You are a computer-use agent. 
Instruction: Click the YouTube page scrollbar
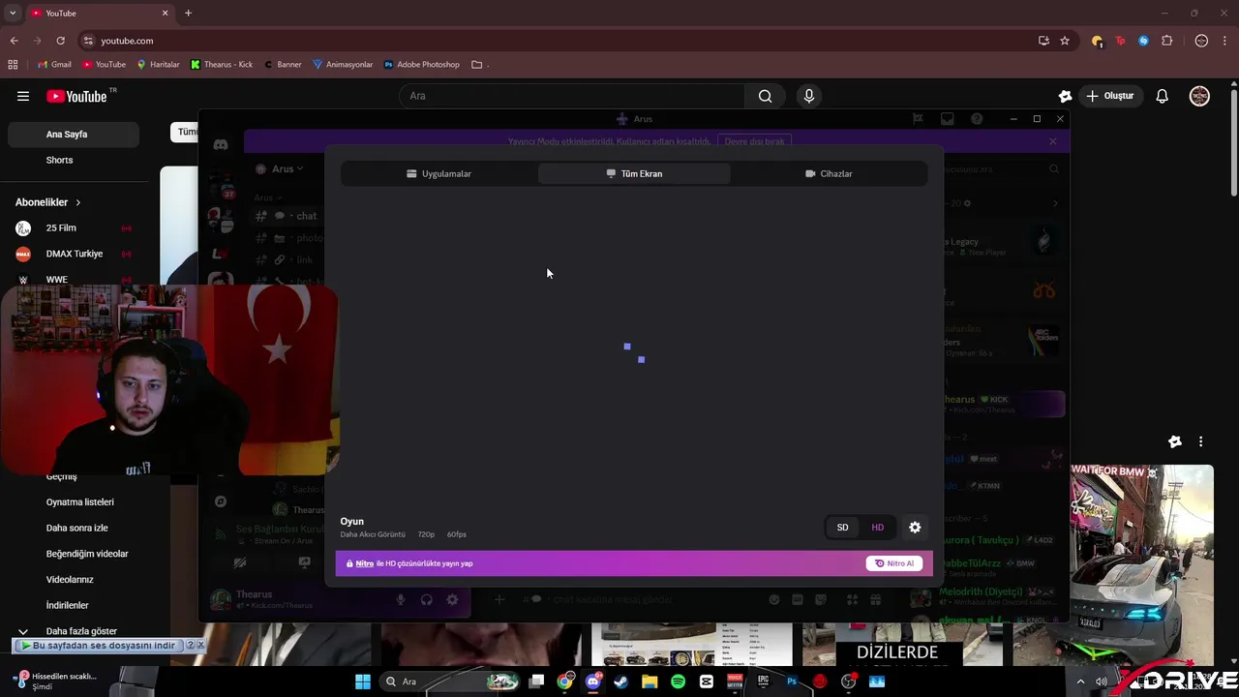coord(1233,145)
